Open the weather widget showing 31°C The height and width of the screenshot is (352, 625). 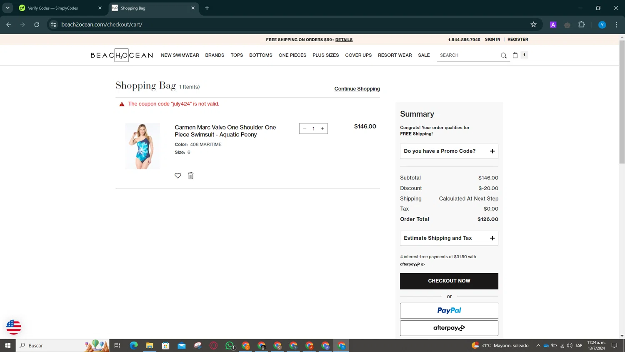coord(500,345)
